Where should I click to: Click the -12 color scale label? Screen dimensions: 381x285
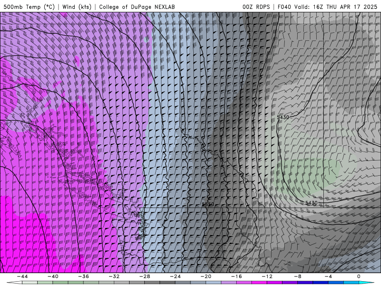[x=267, y=276]
